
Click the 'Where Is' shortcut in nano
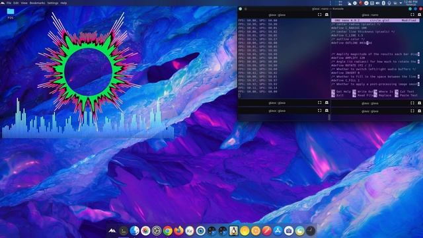click(x=383, y=91)
